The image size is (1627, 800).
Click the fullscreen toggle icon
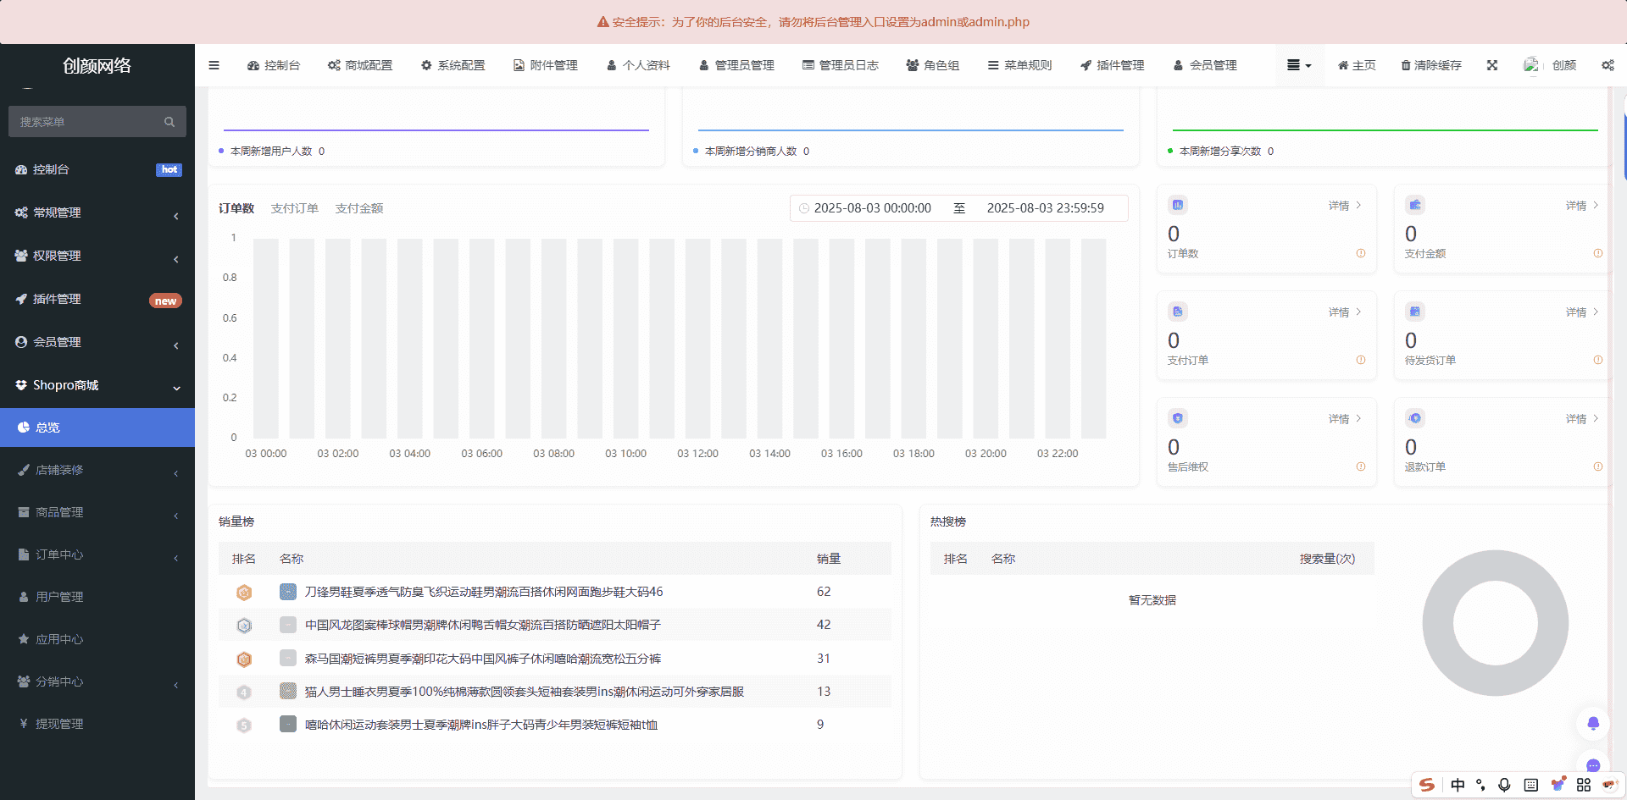(1492, 65)
